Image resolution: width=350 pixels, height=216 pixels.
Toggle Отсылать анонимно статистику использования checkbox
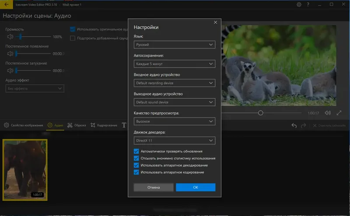pyautogui.click(x=136, y=158)
